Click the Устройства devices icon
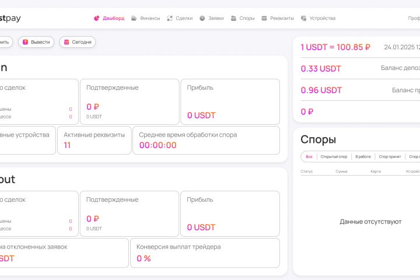The width and height of the screenshot is (420, 280). pyautogui.click(x=303, y=18)
